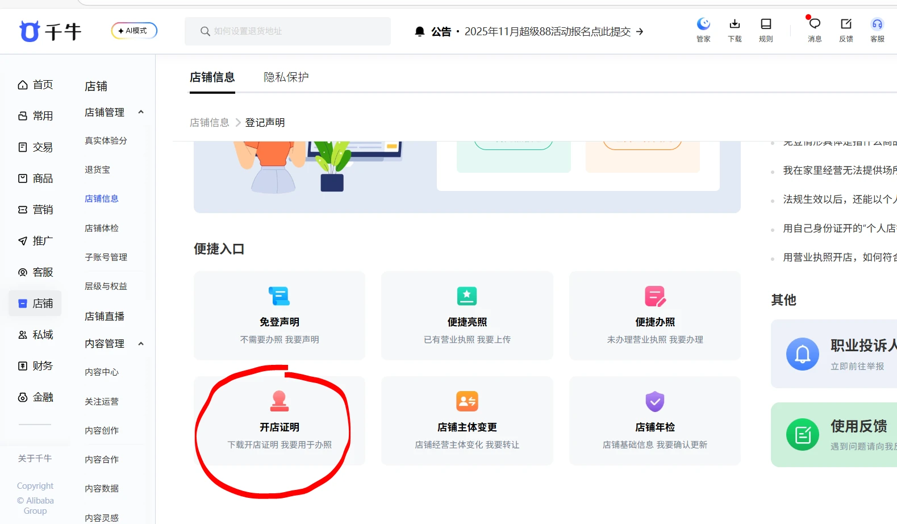
Task: Open the 客服 headset icon
Action: point(877,24)
